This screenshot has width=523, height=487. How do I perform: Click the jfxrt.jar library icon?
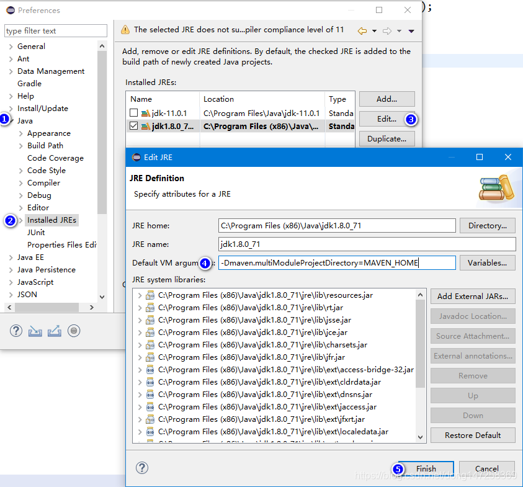[x=150, y=419]
